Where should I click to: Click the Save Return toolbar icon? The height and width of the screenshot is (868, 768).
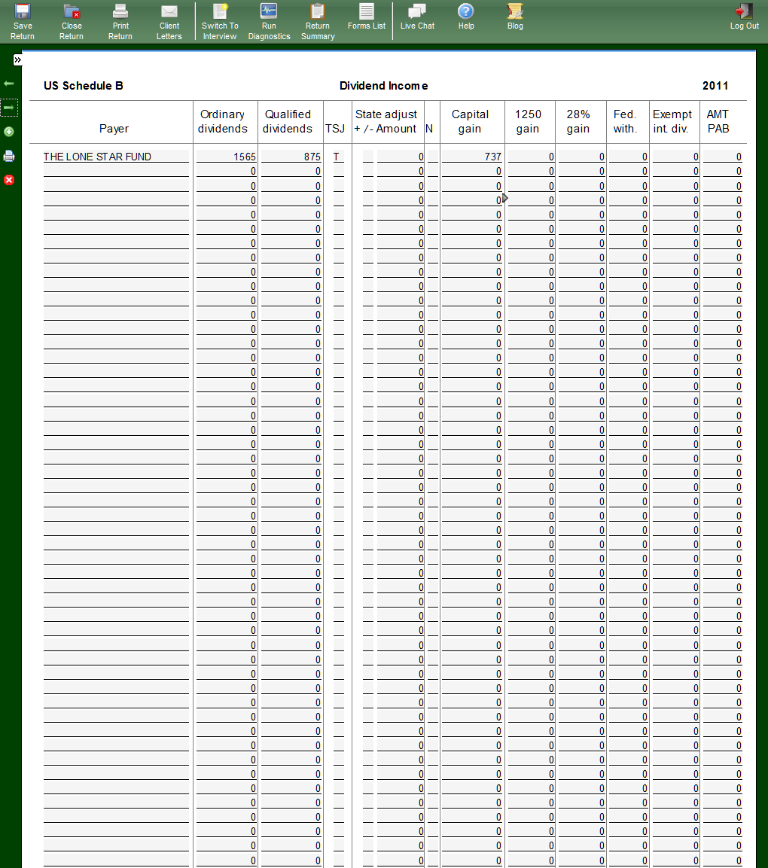pyautogui.click(x=23, y=21)
